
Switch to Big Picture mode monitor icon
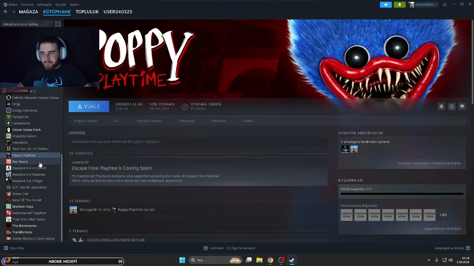[x=444, y=4]
